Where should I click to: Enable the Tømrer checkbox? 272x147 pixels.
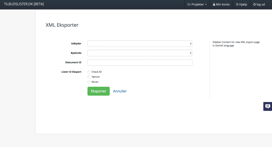pyautogui.click(x=89, y=77)
